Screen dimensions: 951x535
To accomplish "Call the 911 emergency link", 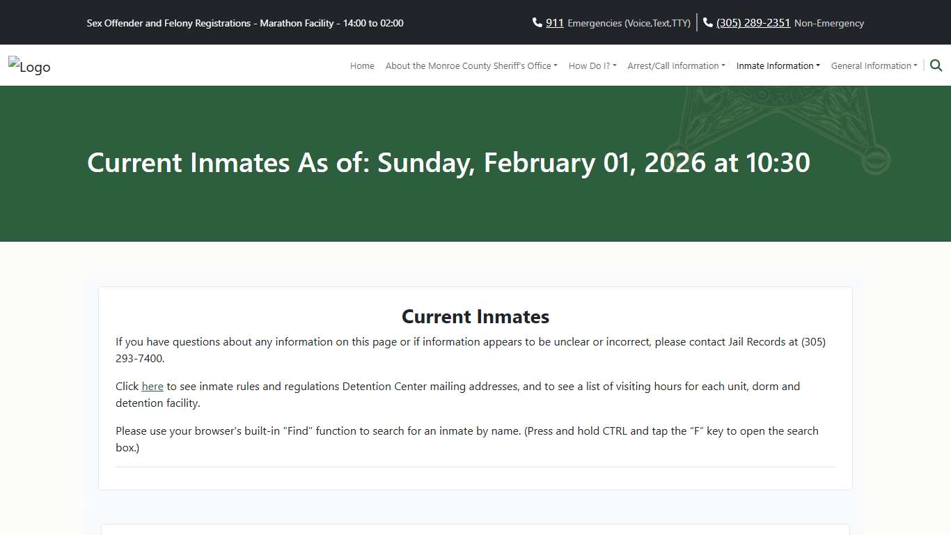I will tap(554, 23).
